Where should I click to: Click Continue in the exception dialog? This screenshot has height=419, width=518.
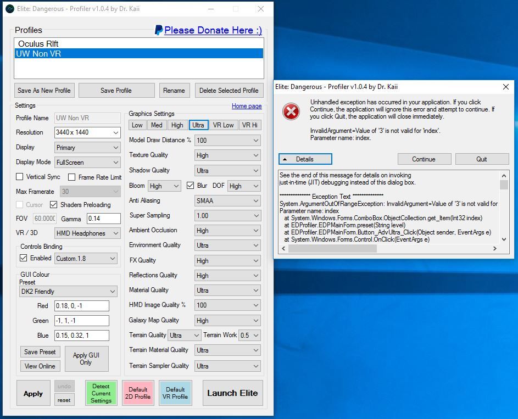point(424,159)
